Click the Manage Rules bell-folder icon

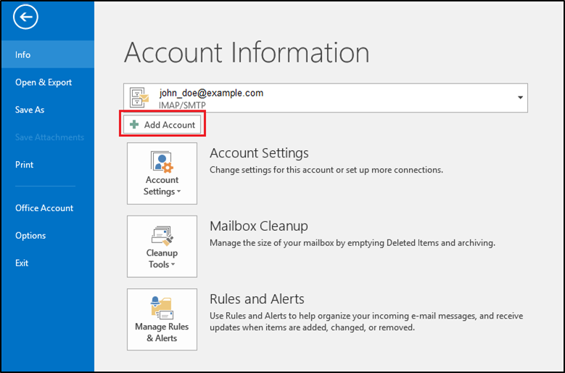[162, 308]
